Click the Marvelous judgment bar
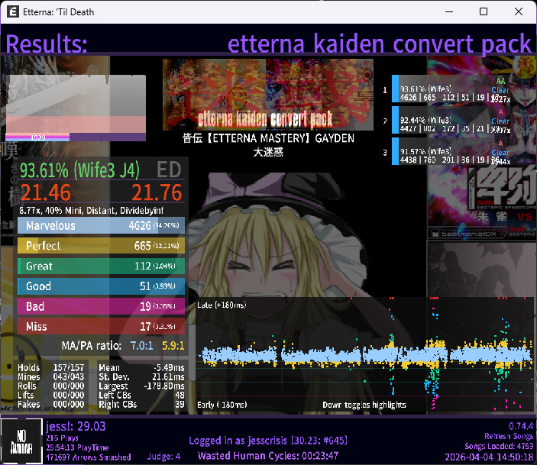 point(100,226)
